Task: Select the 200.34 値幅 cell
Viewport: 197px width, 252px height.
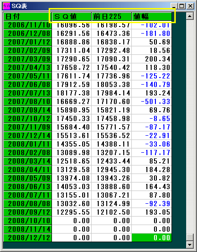Action: [152, 59]
